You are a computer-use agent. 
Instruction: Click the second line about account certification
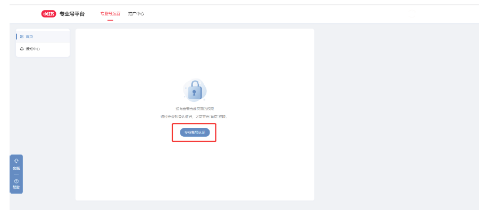(194, 117)
